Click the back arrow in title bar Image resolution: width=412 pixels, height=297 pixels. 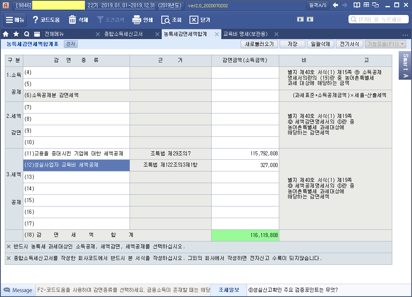pos(335,5)
